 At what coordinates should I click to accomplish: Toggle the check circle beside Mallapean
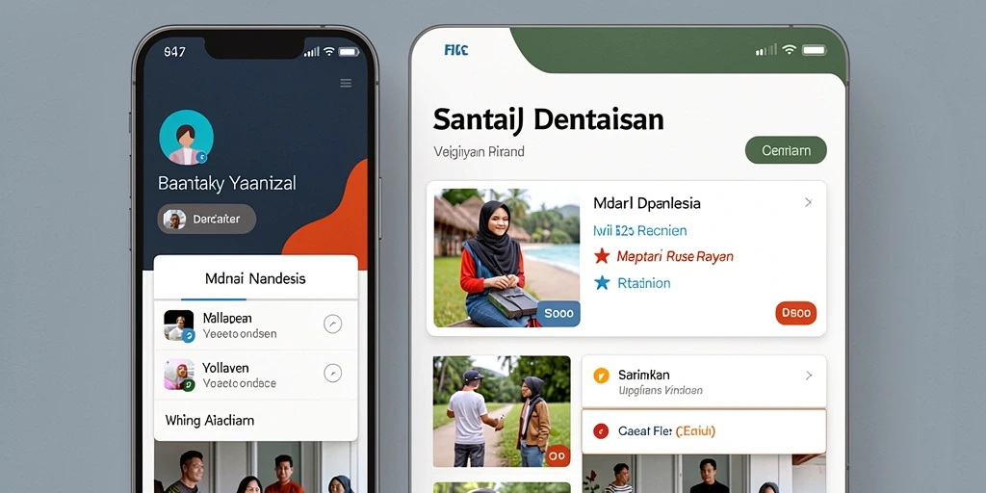[x=332, y=324]
